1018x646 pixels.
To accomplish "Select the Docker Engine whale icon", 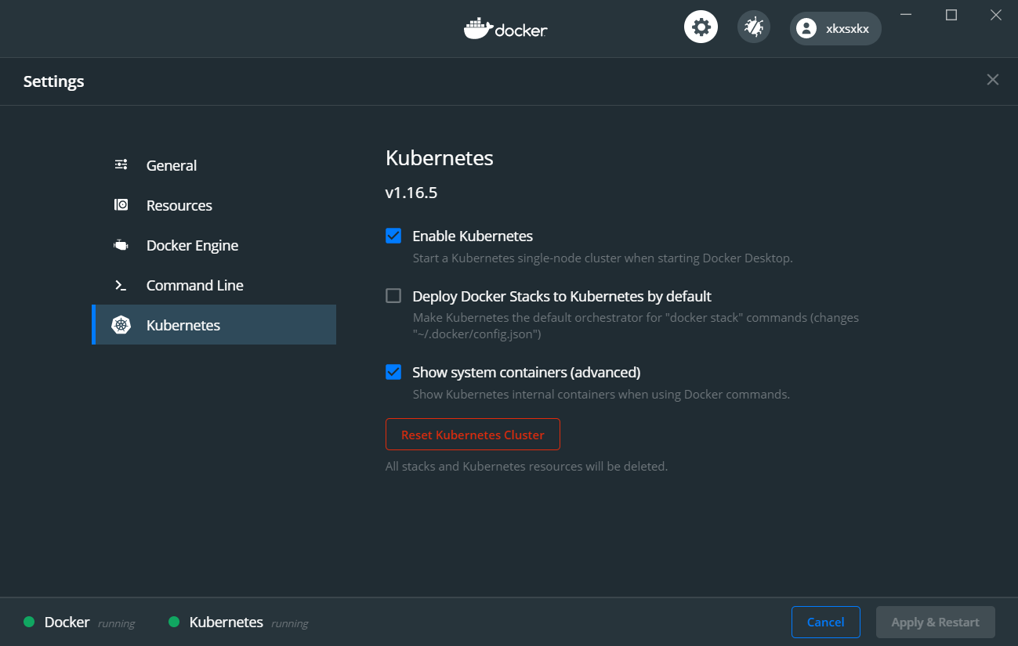I will coord(121,244).
